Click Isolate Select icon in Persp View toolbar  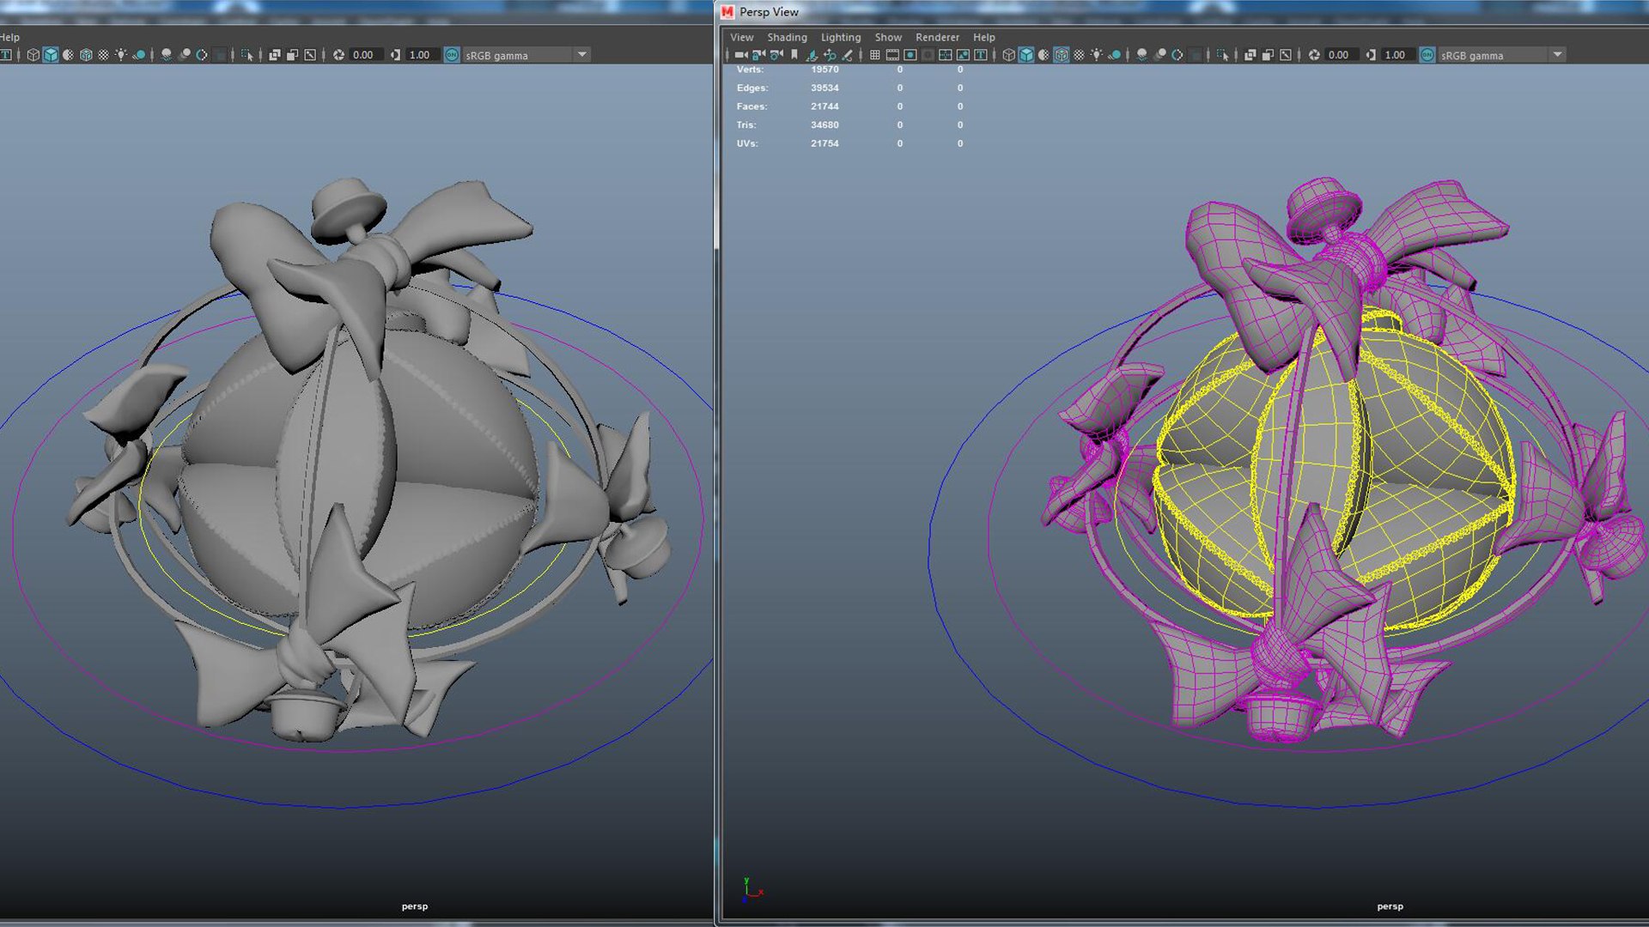click(1223, 55)
